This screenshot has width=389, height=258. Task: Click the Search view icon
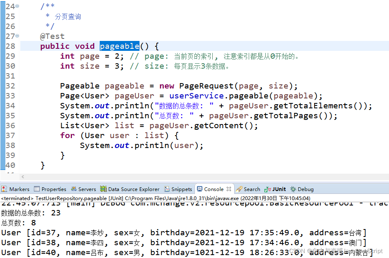239,189
